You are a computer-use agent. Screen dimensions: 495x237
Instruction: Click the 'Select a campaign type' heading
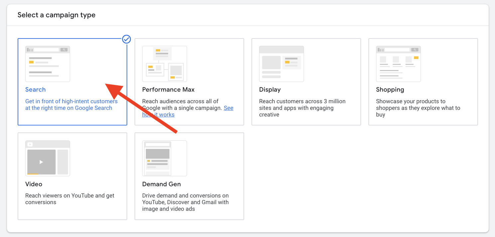56,15
